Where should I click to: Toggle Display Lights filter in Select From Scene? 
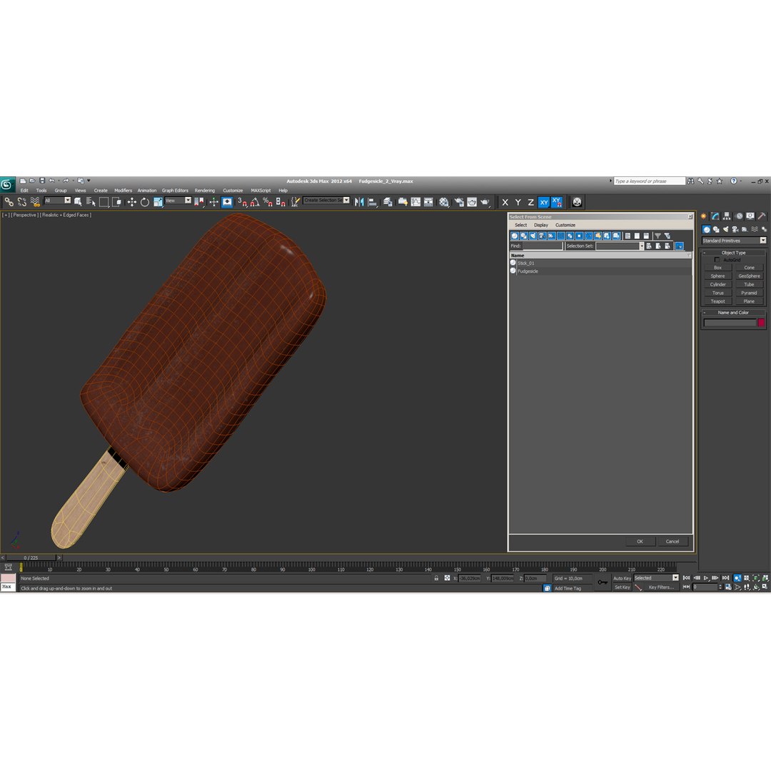(533, 236)
